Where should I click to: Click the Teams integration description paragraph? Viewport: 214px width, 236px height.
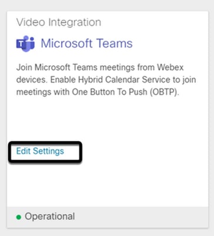click(x=106, y=80)
